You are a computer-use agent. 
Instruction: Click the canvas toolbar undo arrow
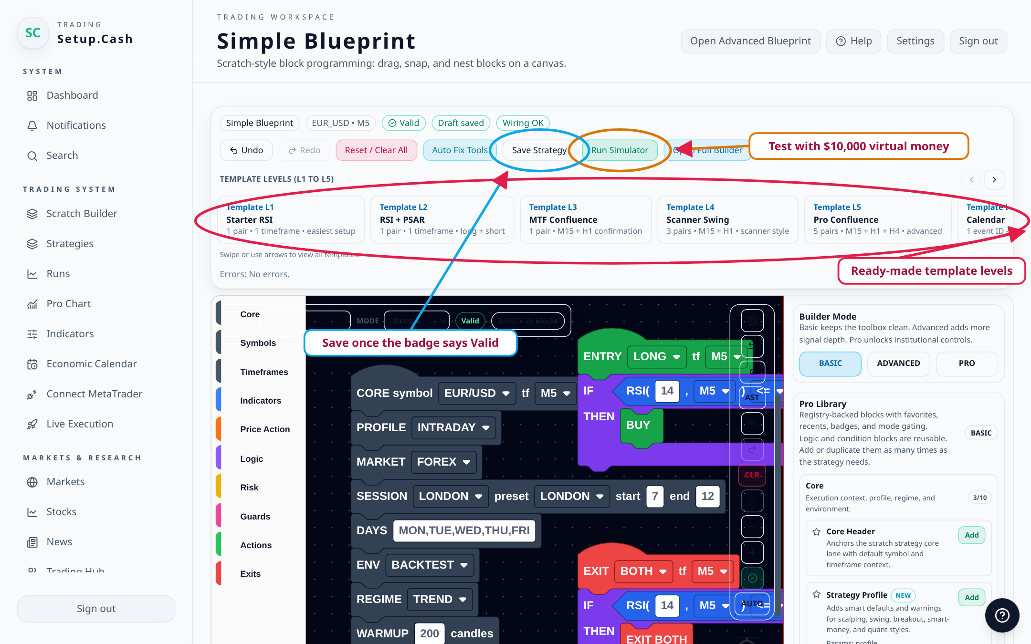tap(752, 424)
